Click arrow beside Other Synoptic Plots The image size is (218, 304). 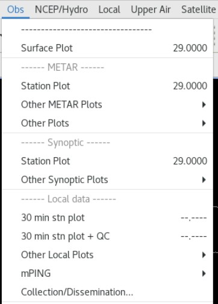point(204,179)
